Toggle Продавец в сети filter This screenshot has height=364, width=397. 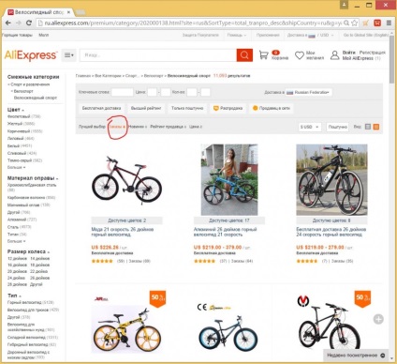tap(272, 108)
